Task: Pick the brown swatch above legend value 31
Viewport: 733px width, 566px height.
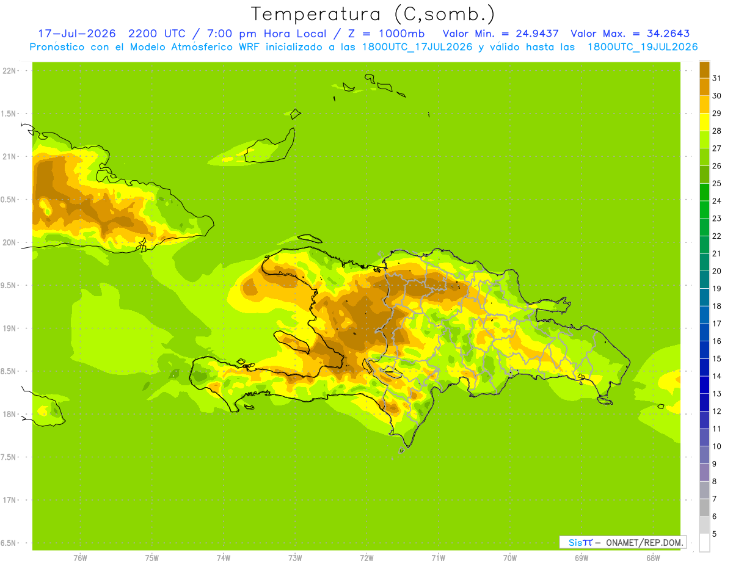Action: coord(704,70)
